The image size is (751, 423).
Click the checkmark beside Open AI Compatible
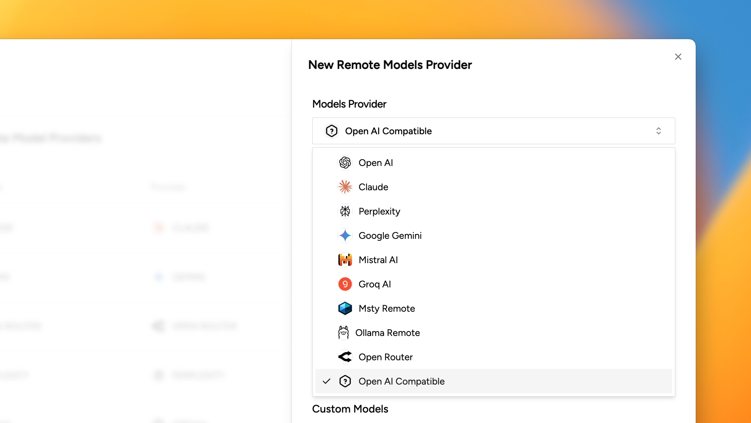coord(326,381)
